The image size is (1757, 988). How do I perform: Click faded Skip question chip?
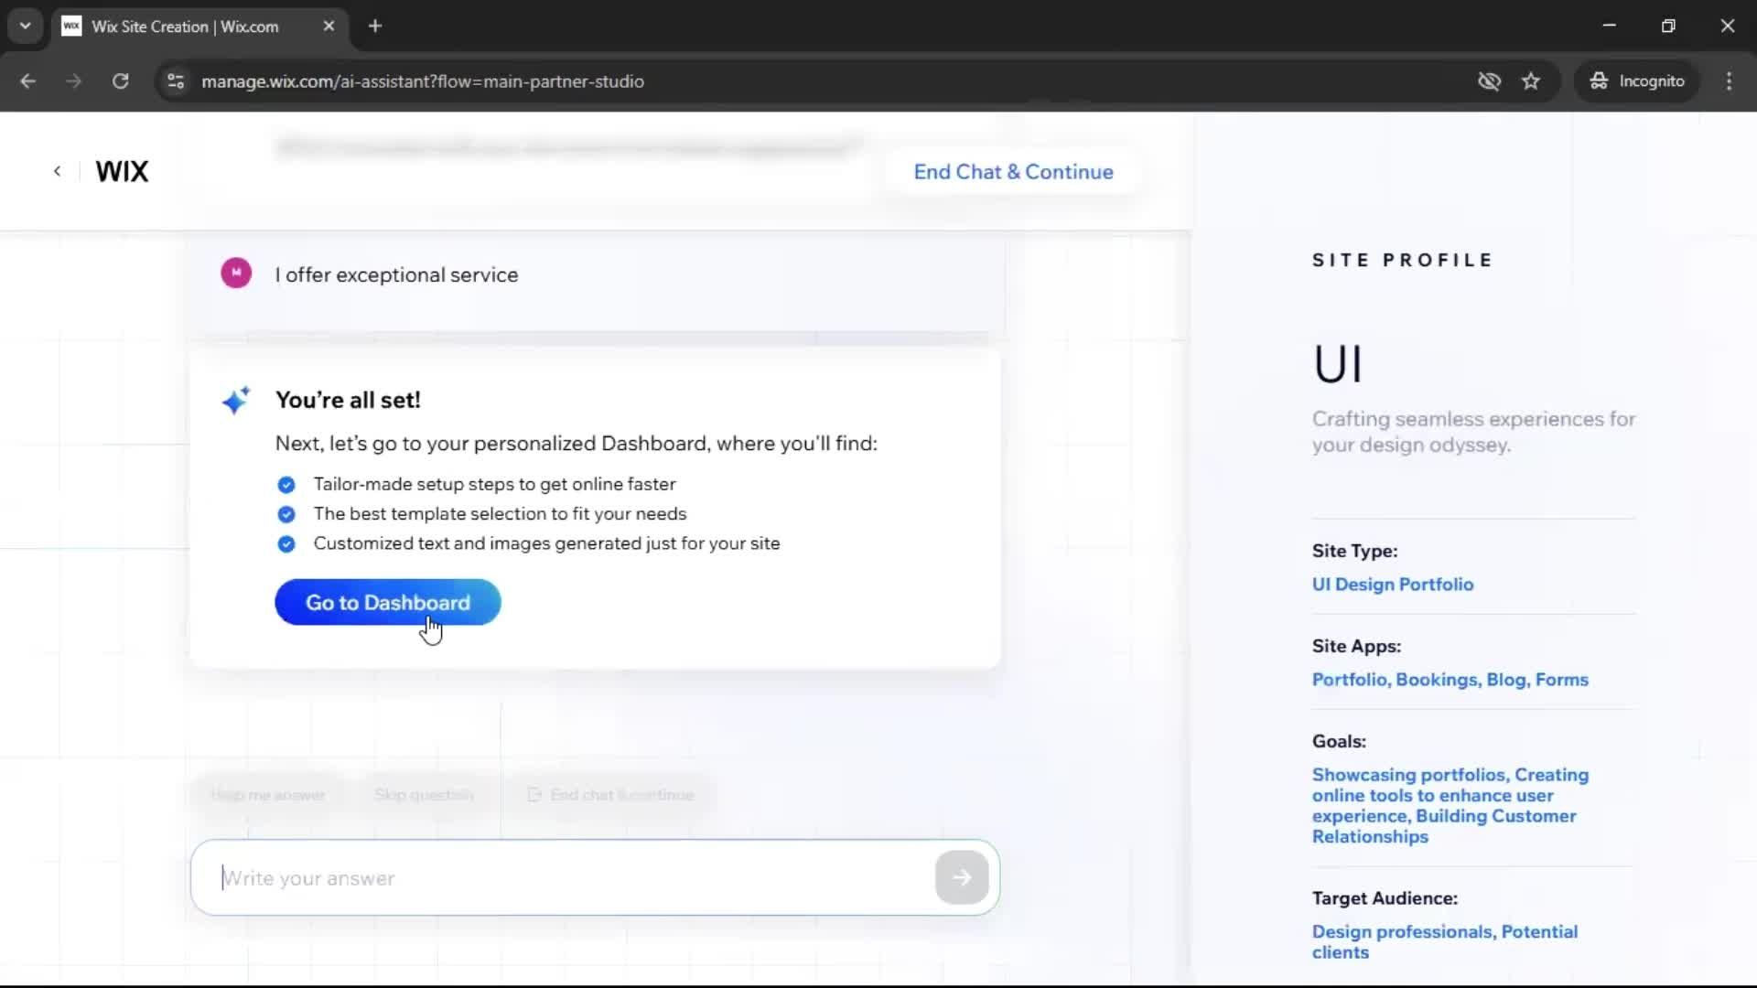424,795
